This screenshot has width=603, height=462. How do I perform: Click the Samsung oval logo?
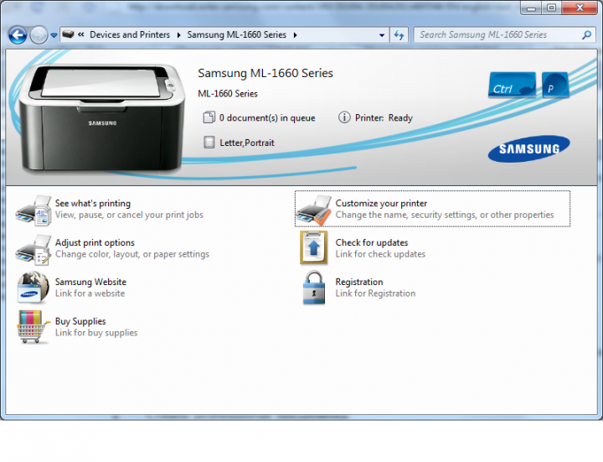point(528,148)
